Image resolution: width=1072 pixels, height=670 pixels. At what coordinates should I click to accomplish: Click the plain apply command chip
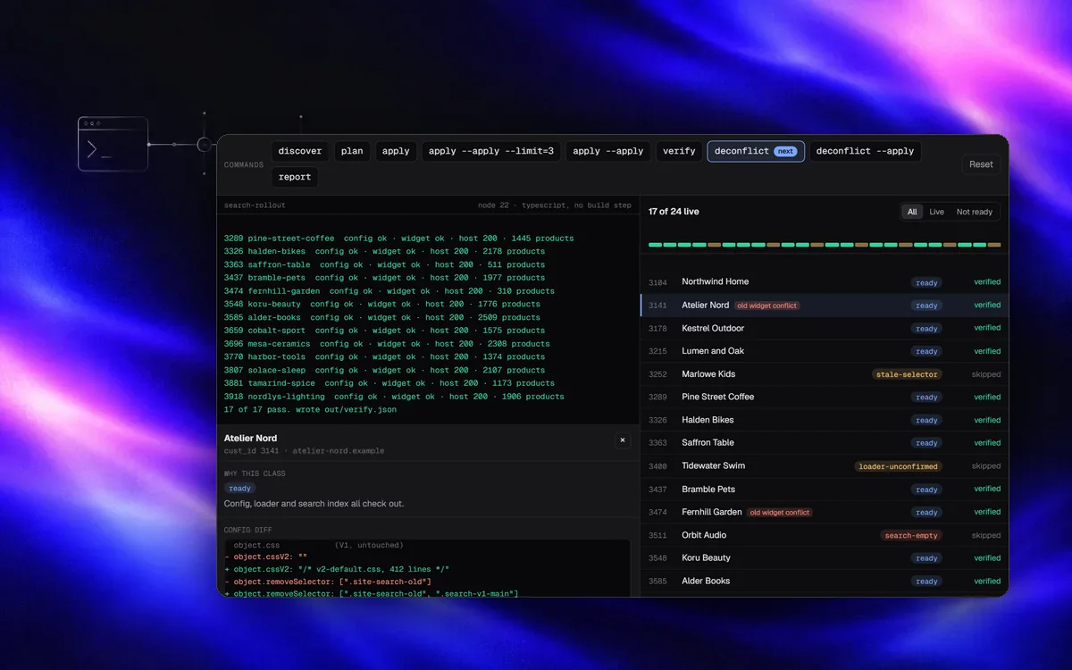[396, 151]
